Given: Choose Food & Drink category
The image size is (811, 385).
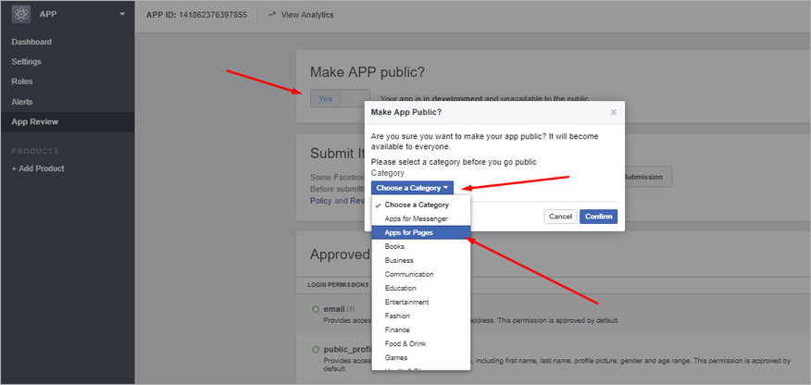Looking at the screenshot, I should 421,343.
